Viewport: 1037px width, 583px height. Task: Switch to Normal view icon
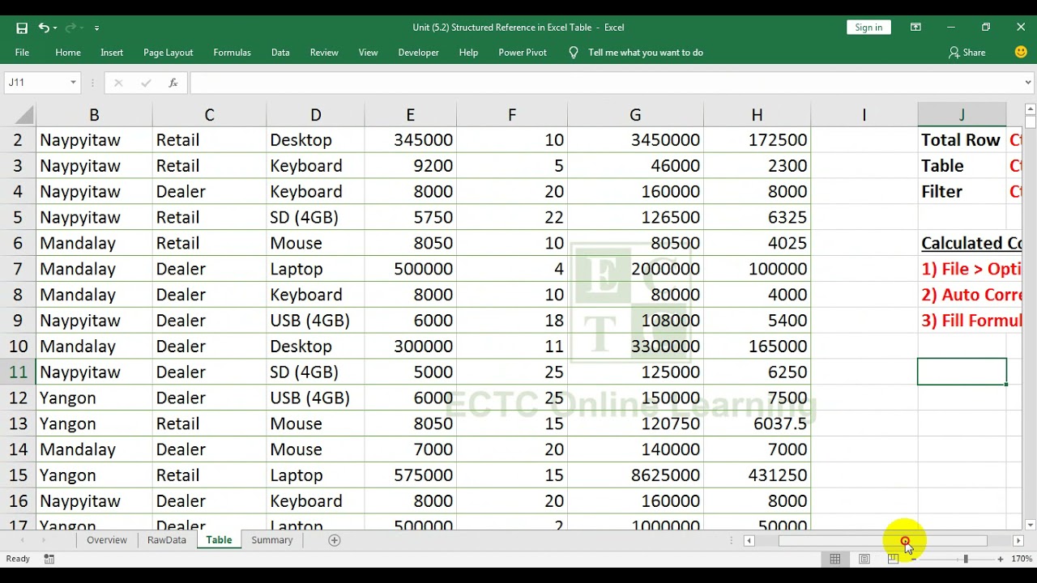tap(835, 559)
